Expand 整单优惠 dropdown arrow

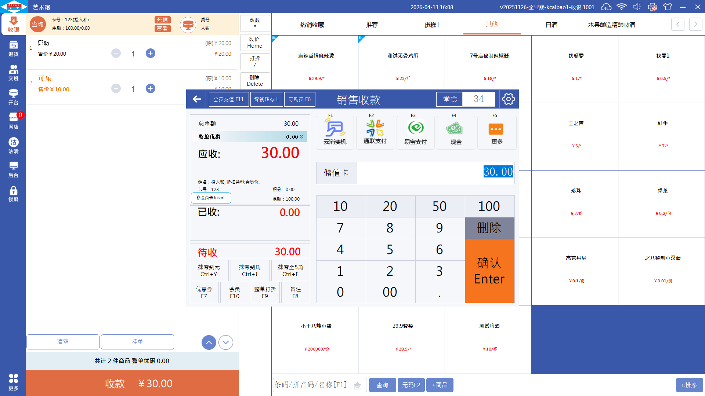tap(301, 137)
